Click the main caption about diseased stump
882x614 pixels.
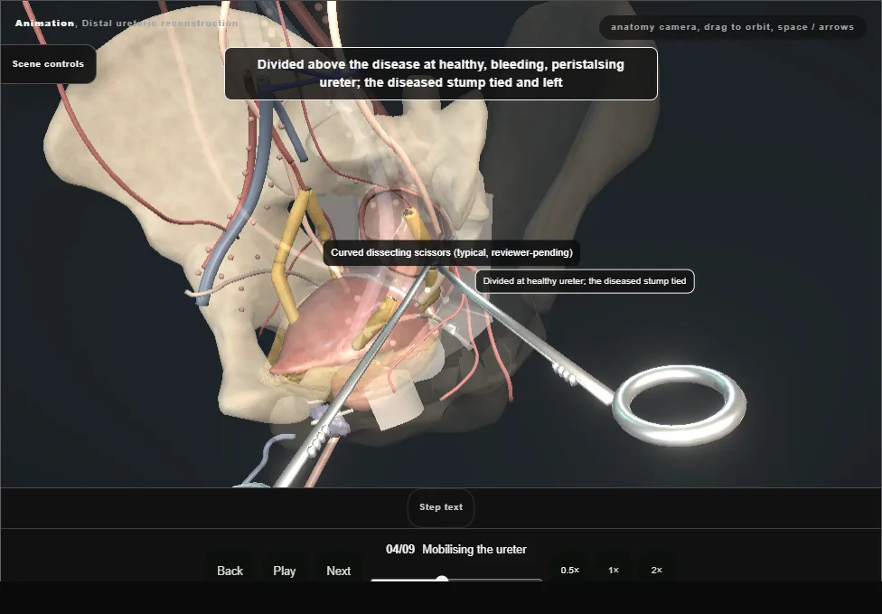(x=440, y=74)
